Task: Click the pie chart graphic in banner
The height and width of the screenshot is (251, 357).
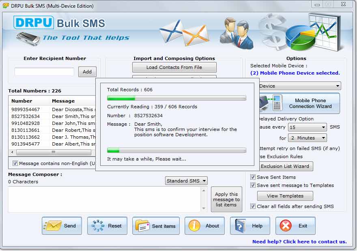Action: pos(301,39)
